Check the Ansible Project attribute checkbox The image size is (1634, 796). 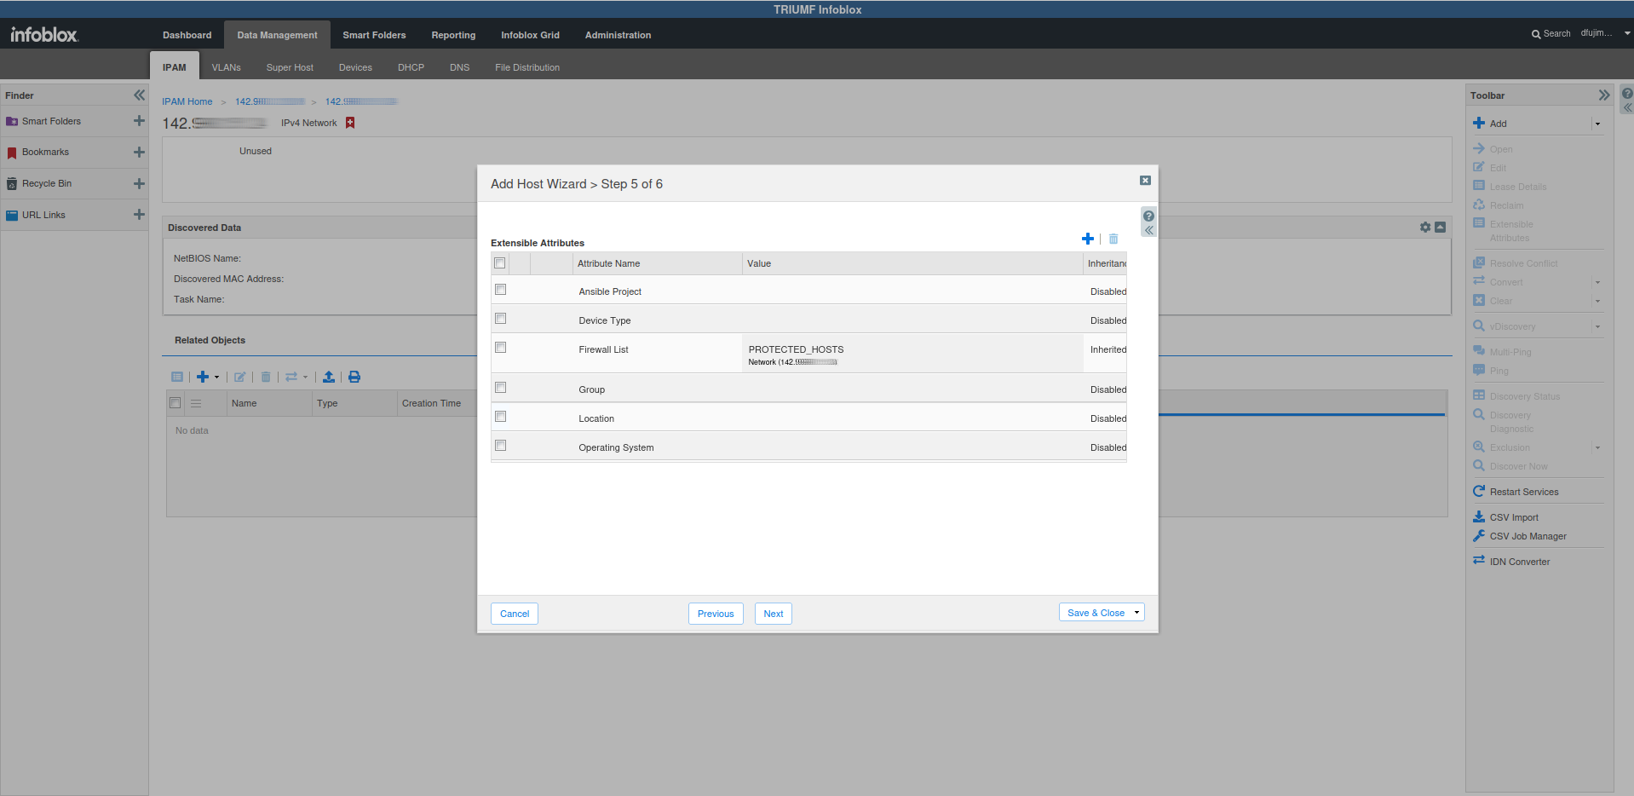(x=501, y=290)
